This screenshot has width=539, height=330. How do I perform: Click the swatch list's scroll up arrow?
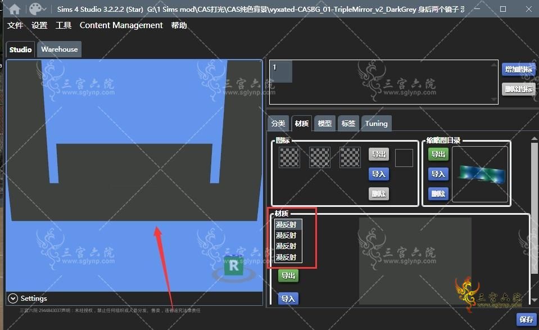(494, 64)
